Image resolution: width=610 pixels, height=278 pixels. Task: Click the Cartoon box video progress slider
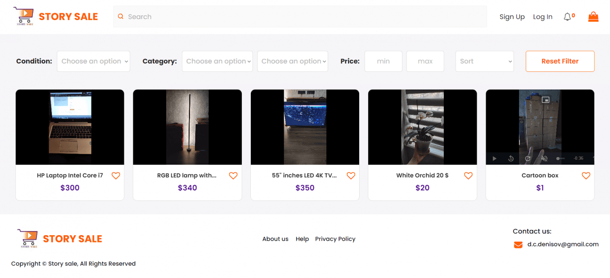(x=561, y=158)
